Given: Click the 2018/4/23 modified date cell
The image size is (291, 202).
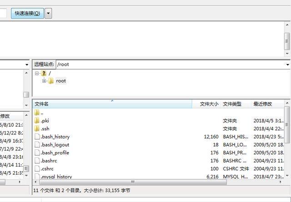Looking at the screenshot, I should pos(268,137).
